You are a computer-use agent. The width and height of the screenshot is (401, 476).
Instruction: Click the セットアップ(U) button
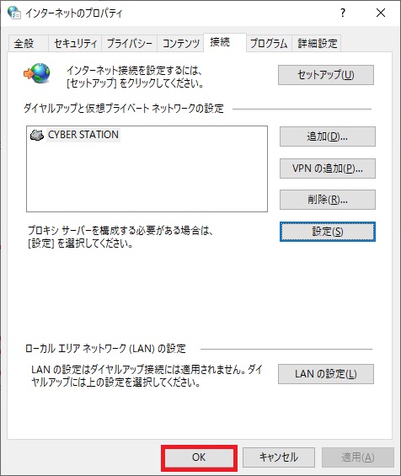pyautogui.click(x=326, y=75)
